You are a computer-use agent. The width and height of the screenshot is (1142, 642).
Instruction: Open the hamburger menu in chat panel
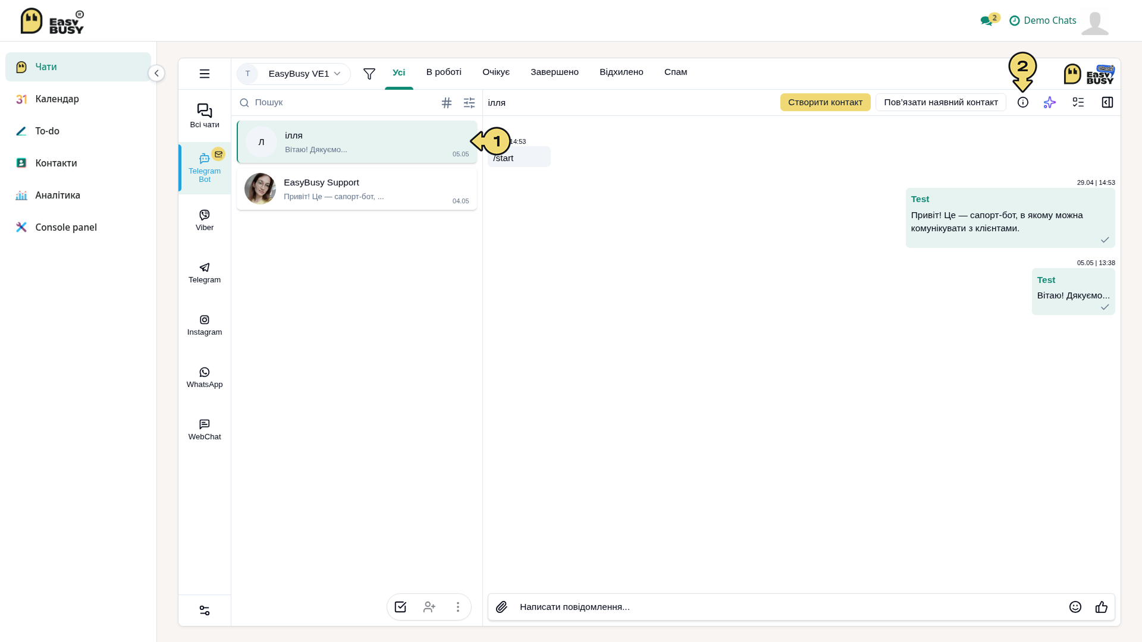point(204,74)
